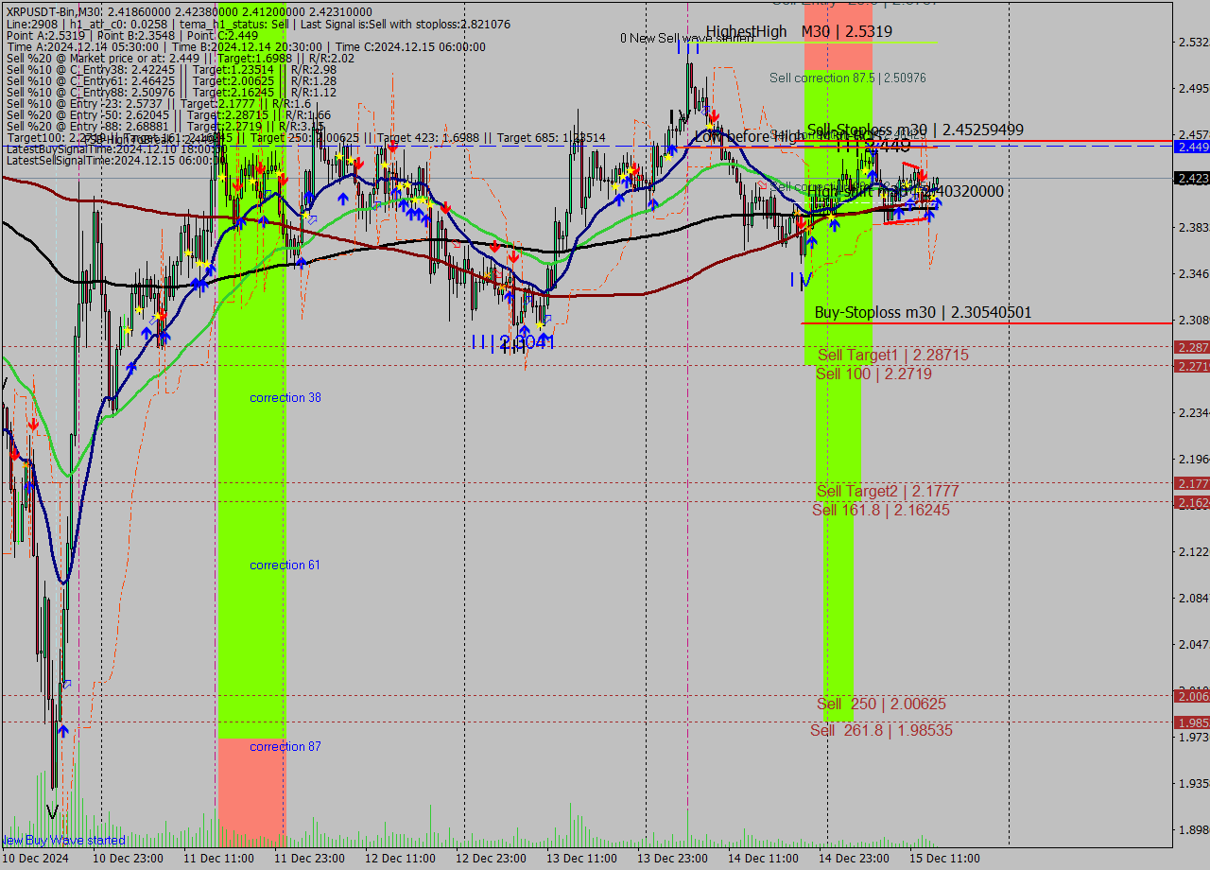This screenshot has height=870, width=1210.
Task: Click the '13 Dec 23:00' time axis label
Action: point(672,859)
